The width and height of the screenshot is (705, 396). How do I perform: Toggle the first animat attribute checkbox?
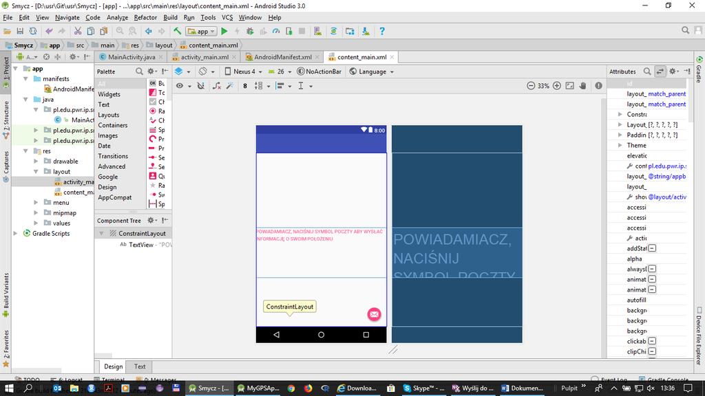(652, 279)
